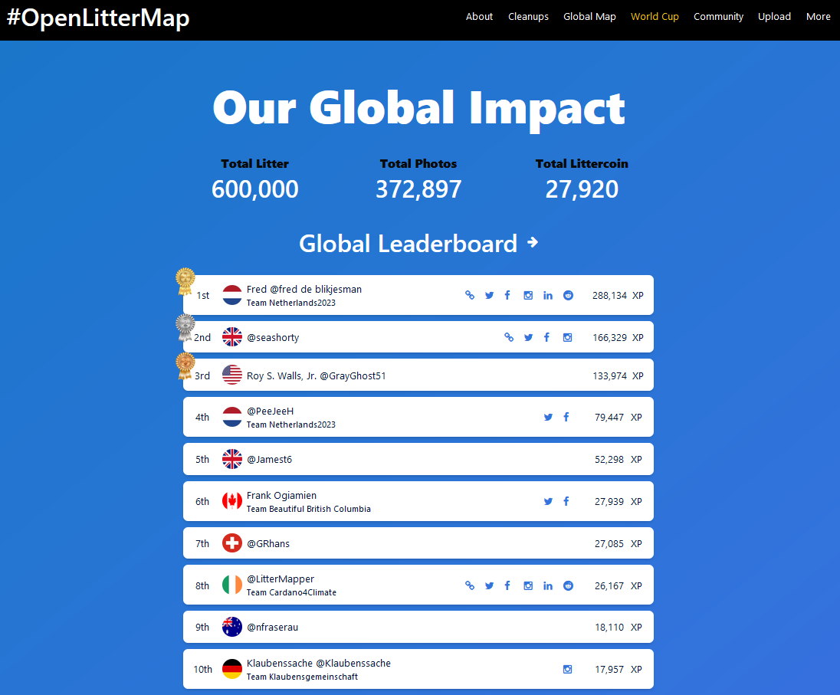Click the UK flag beside @Jamest6

(x=232, y=460)
